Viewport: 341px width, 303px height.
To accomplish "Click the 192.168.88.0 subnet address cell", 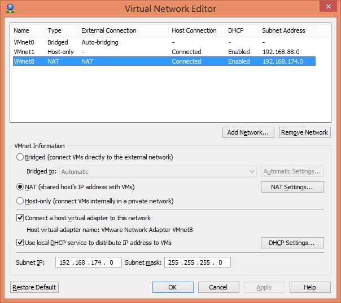I will pos(281,52).
